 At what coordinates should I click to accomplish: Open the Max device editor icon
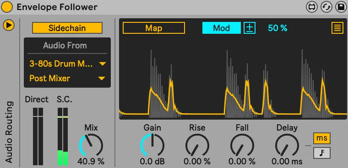point(312,7)
